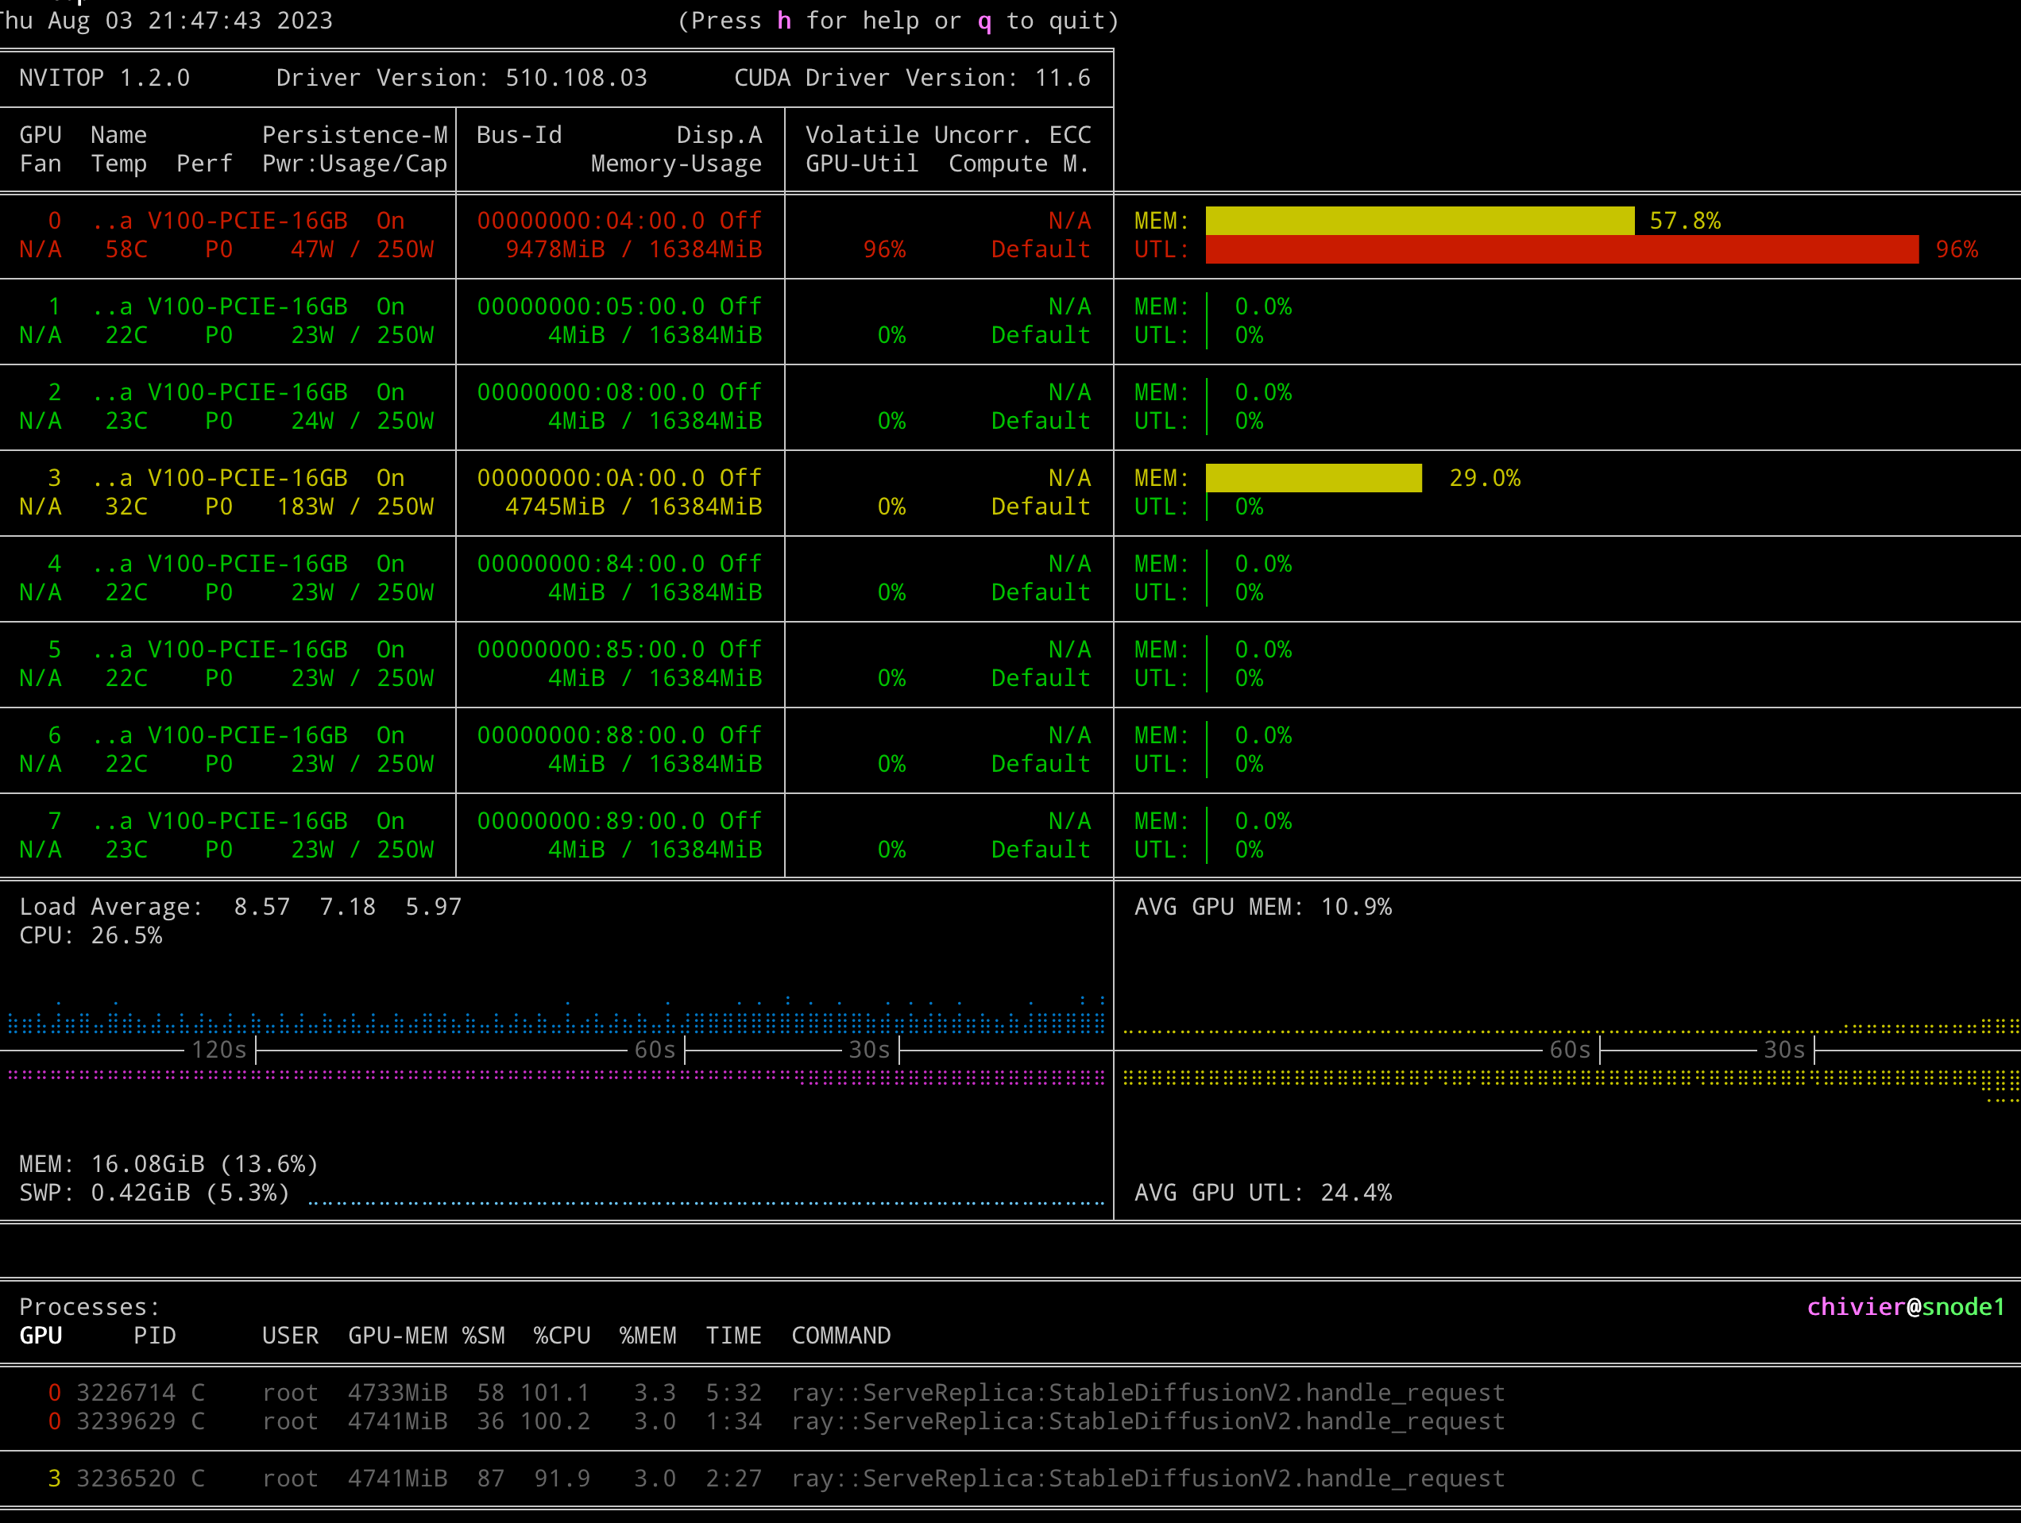The width and height of the screenshot is (2021, 1523).
Task: Click SWP: 0.42GiB (5.3%)
Action: point(154,1193)
